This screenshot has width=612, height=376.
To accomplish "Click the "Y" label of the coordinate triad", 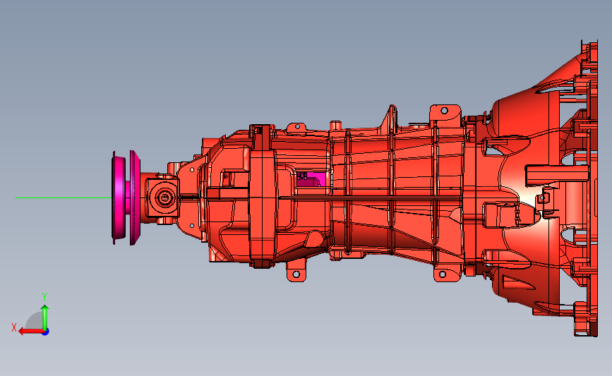I will click(x=44, y=297).
